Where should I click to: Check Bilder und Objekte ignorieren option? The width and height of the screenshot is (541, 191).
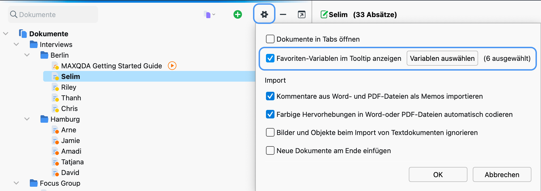(270, 132)
